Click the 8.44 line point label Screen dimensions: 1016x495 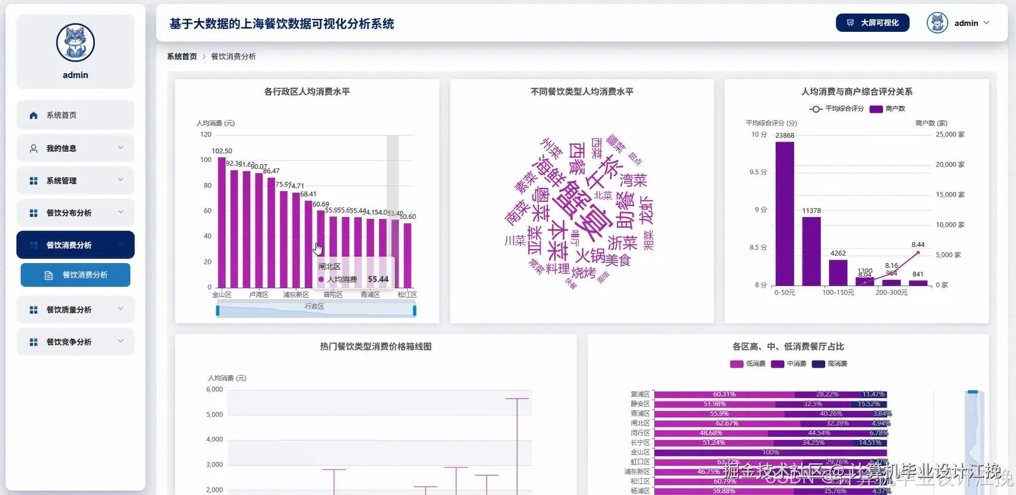(x=918, y=245)
